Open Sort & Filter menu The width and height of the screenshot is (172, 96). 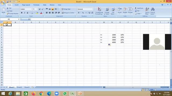(147, 11)
